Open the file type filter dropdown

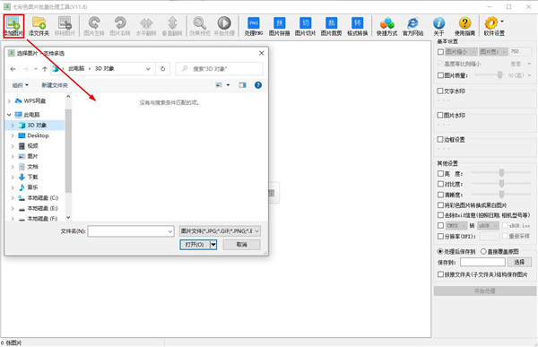[x=220, y=231]
